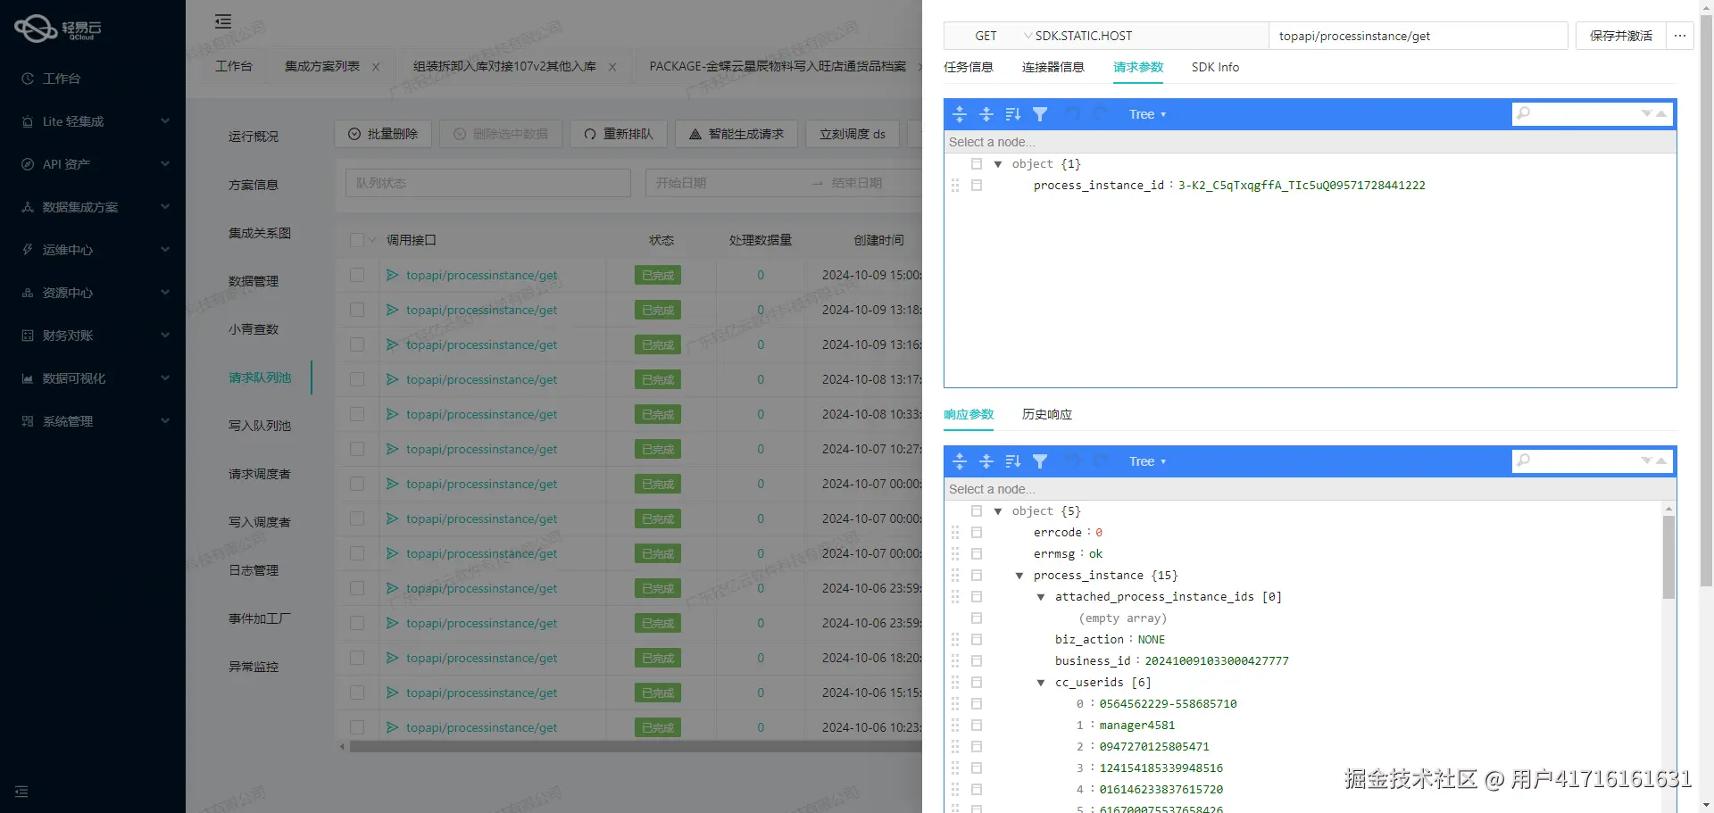Click the table's horizontal scrollbar
1714x813 pixels.
click(x=635, y=747)
